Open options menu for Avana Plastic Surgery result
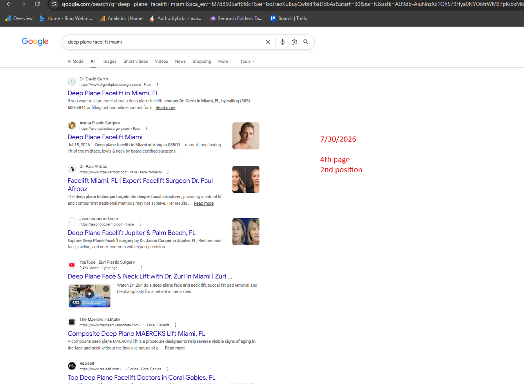 147,129
